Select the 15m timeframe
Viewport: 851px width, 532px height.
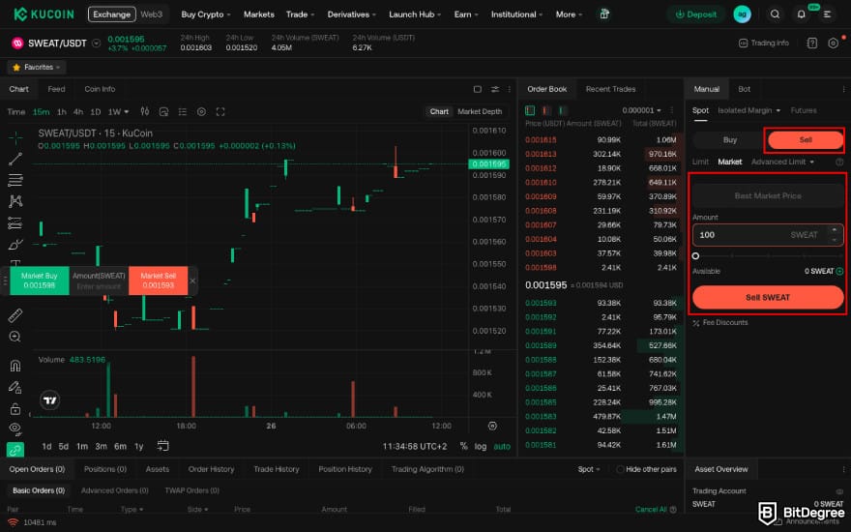(x=41, y=111)
